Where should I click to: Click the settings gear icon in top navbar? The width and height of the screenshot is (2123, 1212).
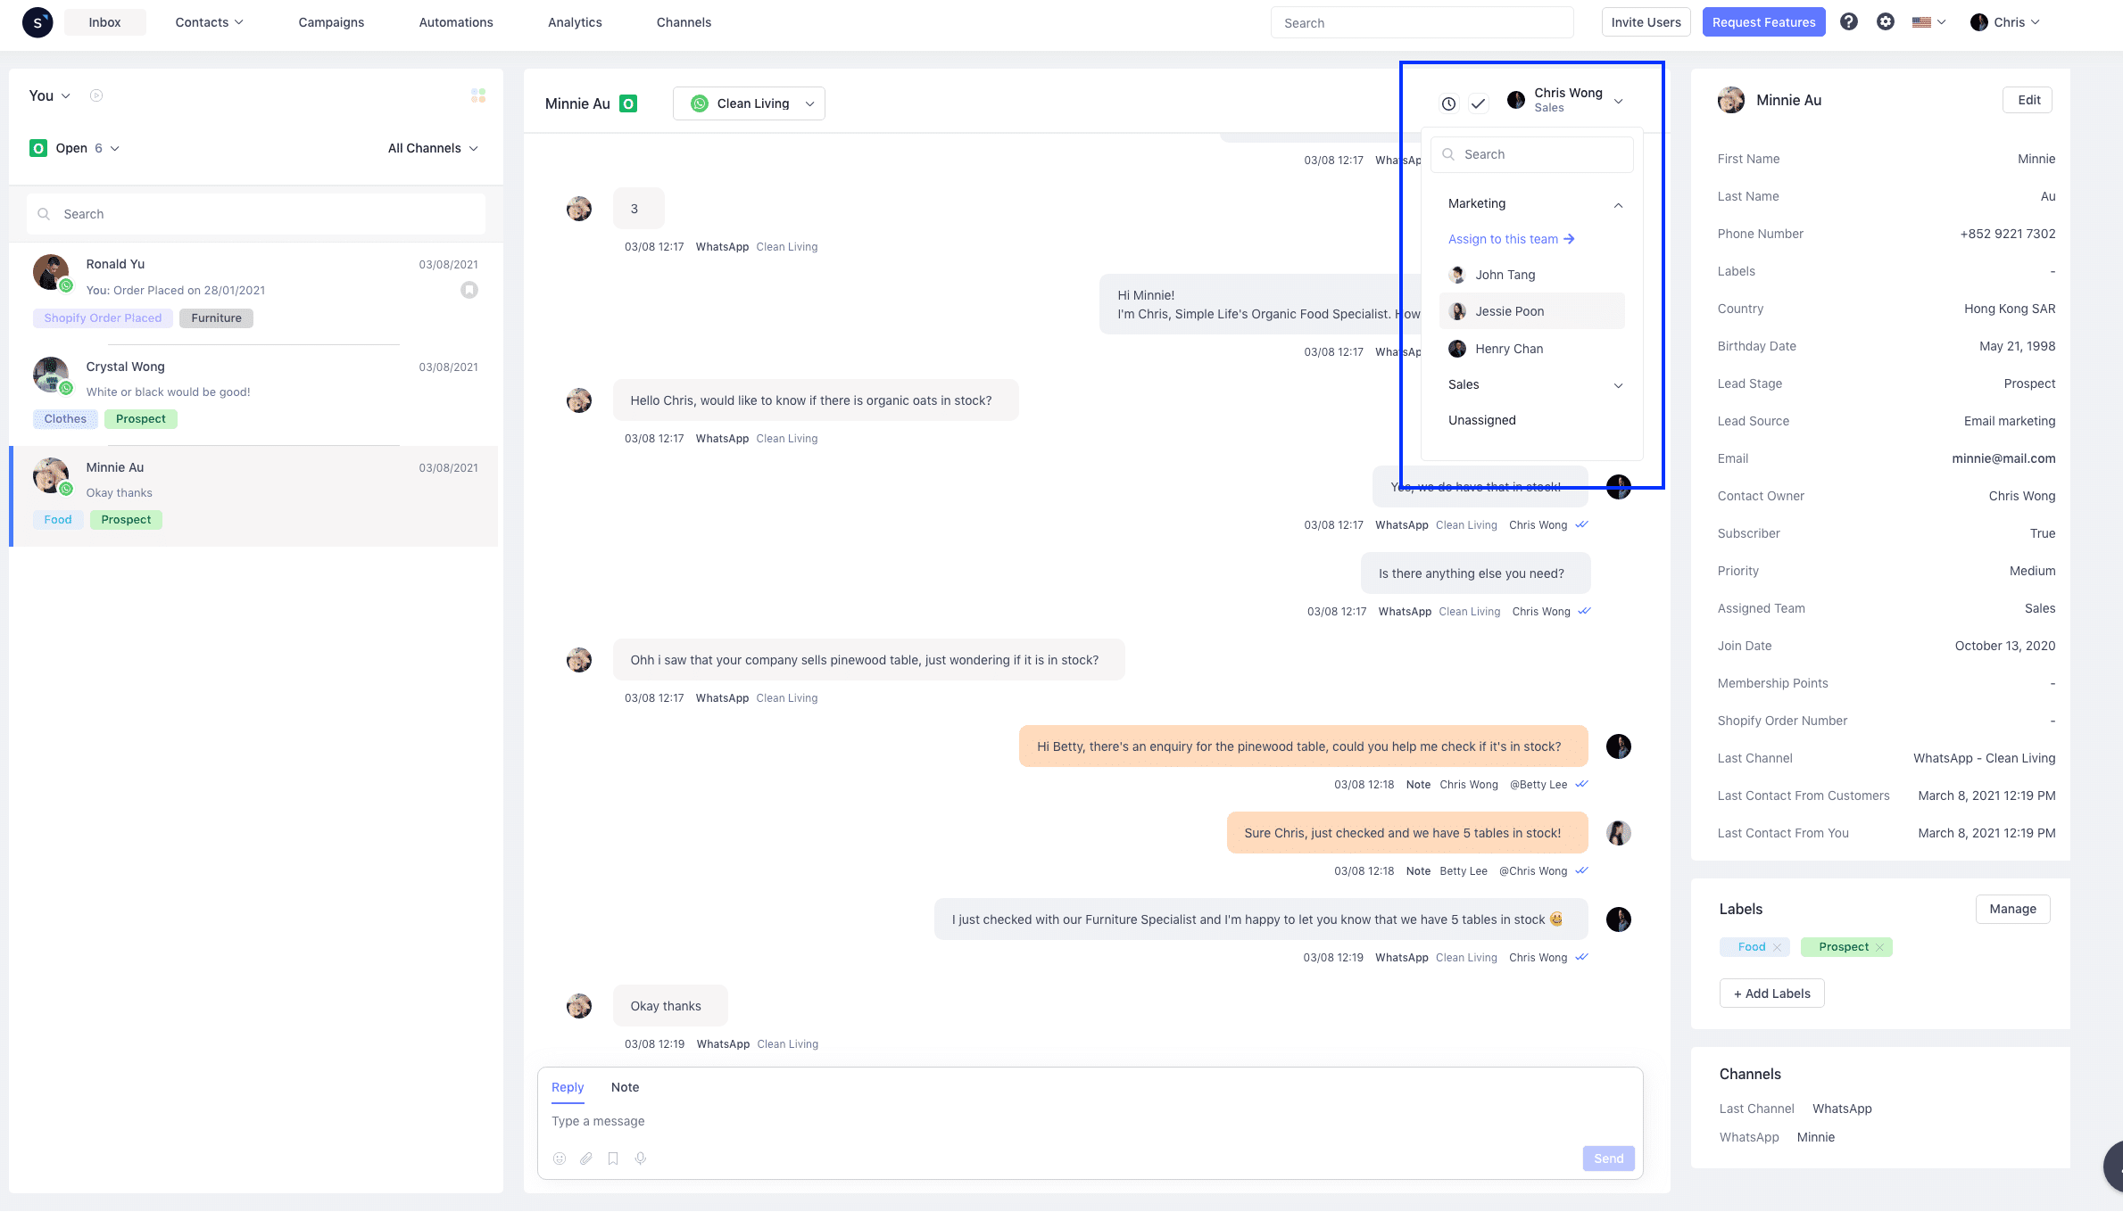[1886, 22]
